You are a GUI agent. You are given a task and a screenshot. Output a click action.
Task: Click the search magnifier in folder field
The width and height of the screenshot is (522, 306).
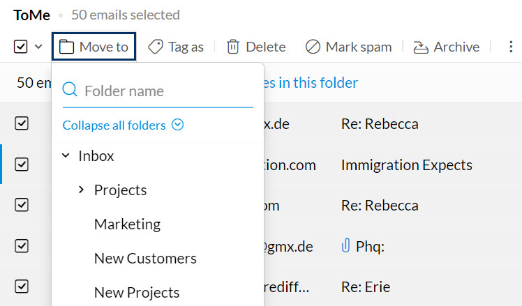[70, 91]
